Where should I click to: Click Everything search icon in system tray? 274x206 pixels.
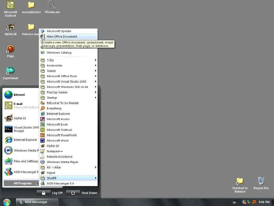(254, 202)
